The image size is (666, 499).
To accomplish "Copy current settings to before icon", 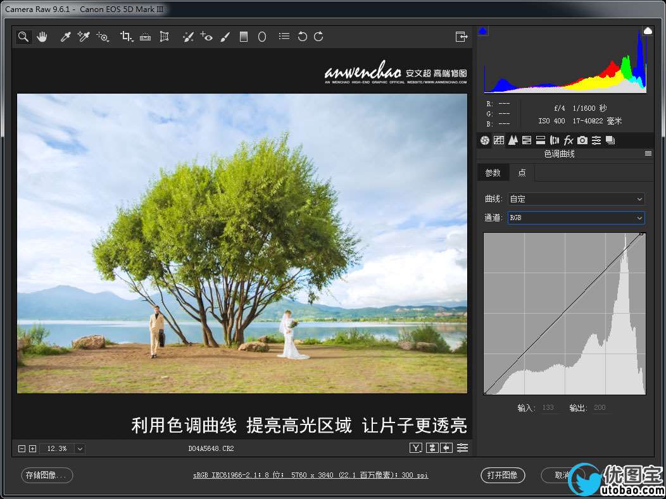I will click(446, 448).
